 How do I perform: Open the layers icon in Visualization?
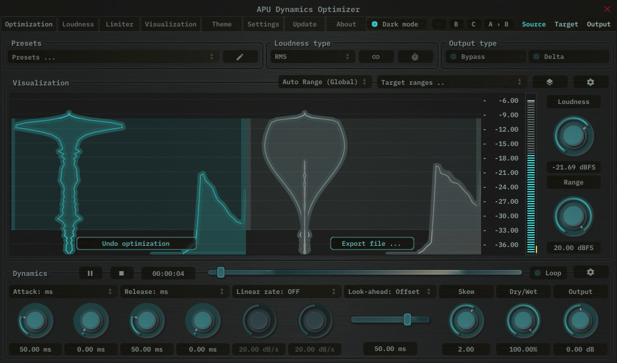pyautogui.click(x=550, y=82)
